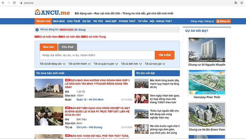Click the Chung cư Hà Đô Green View caption
This screenshot has height=139, width=246.
[x=207, y=129]
